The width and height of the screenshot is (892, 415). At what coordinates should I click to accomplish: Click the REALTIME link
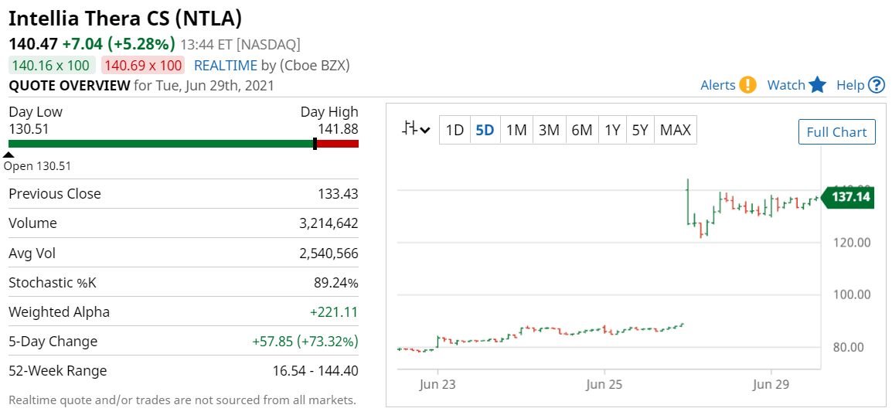[226, 66]
